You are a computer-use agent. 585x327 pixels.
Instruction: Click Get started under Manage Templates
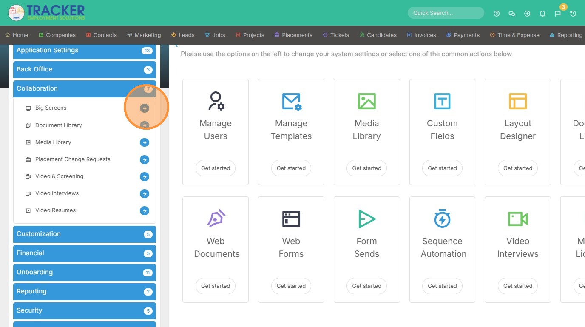tap(291, 168)
